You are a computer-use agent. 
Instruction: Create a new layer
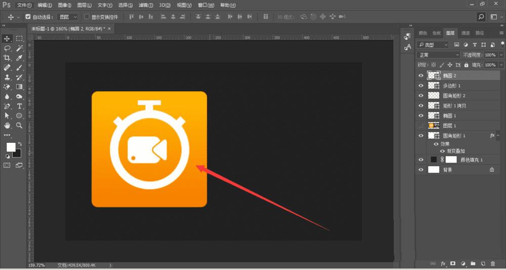(x=483, y=263)
